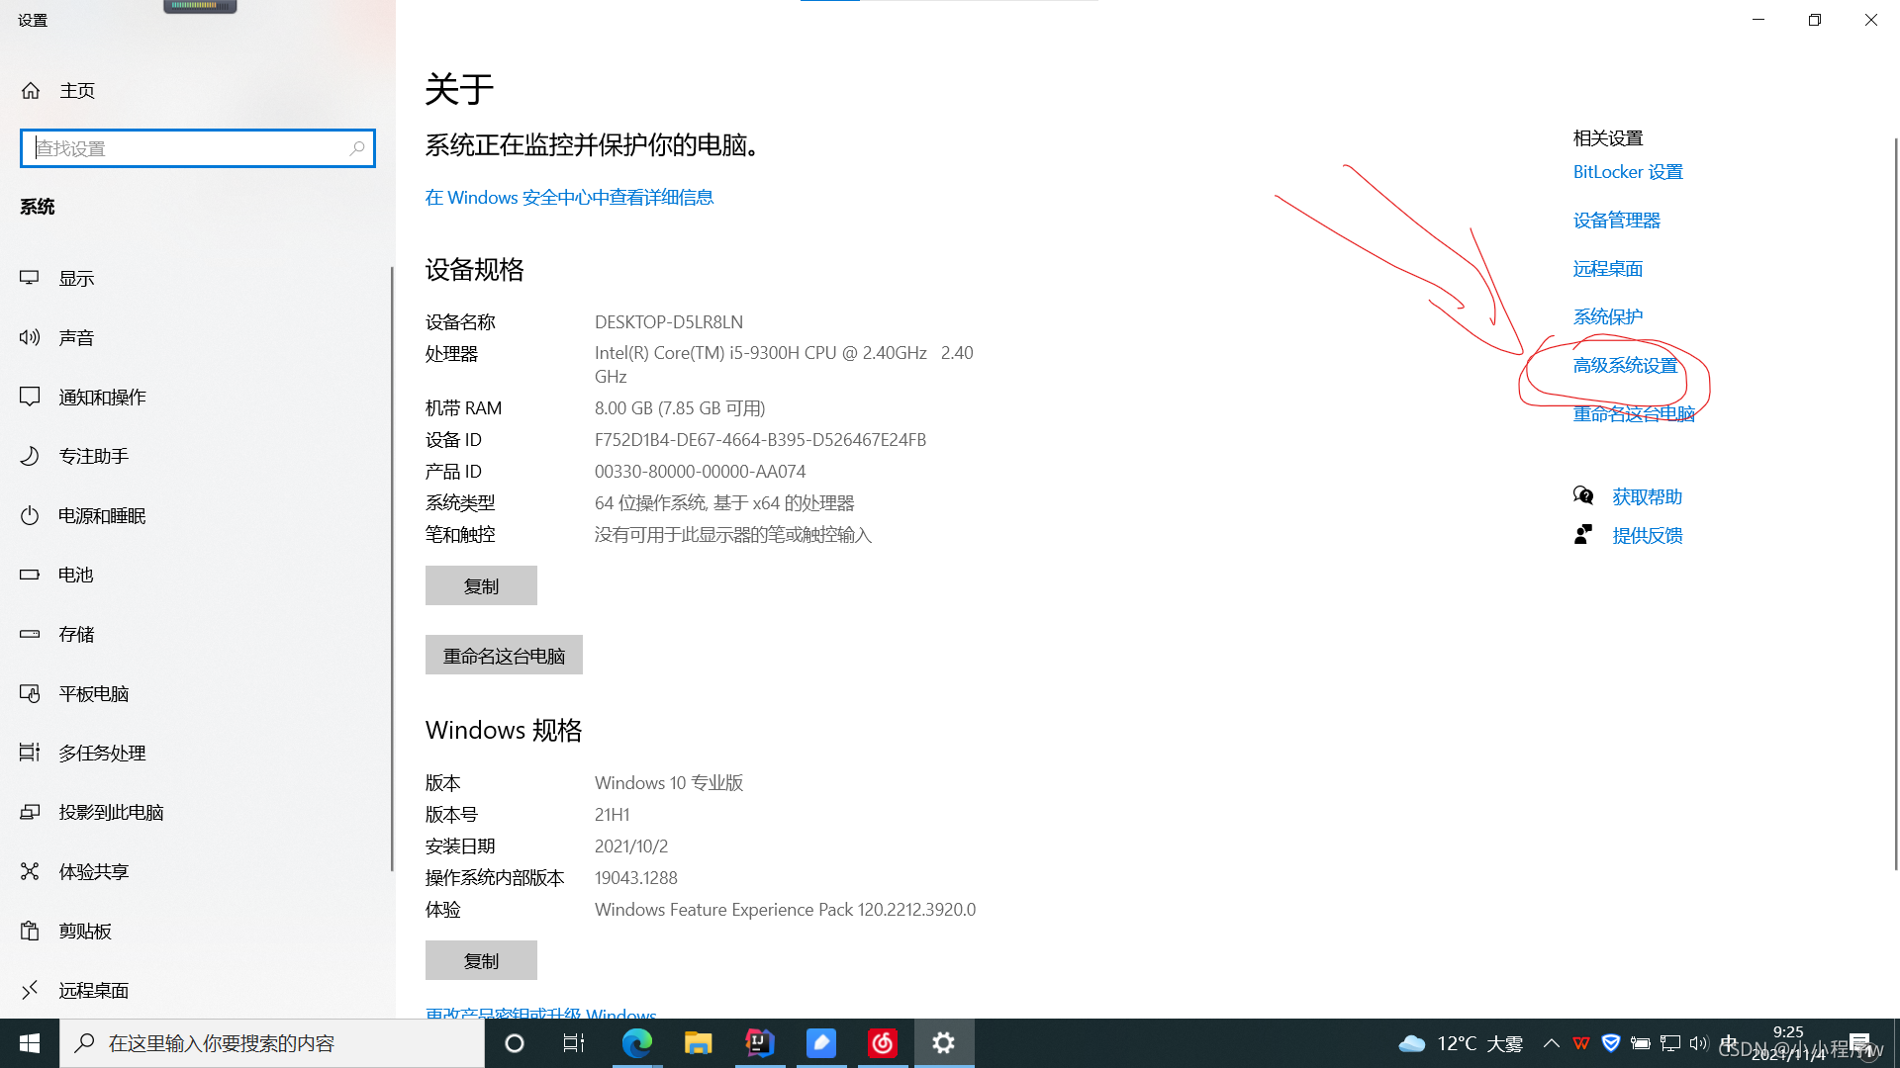Viewport: 1900px width, 1068px height.
Task: Click the Get help (获取帮助) icon
Action: coord(1583,496)
